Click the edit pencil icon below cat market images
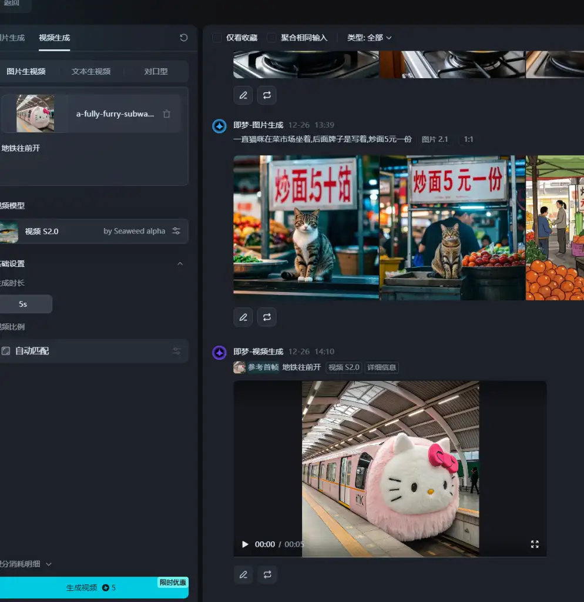This screenshot has width=584, height=602. (243, 317)
